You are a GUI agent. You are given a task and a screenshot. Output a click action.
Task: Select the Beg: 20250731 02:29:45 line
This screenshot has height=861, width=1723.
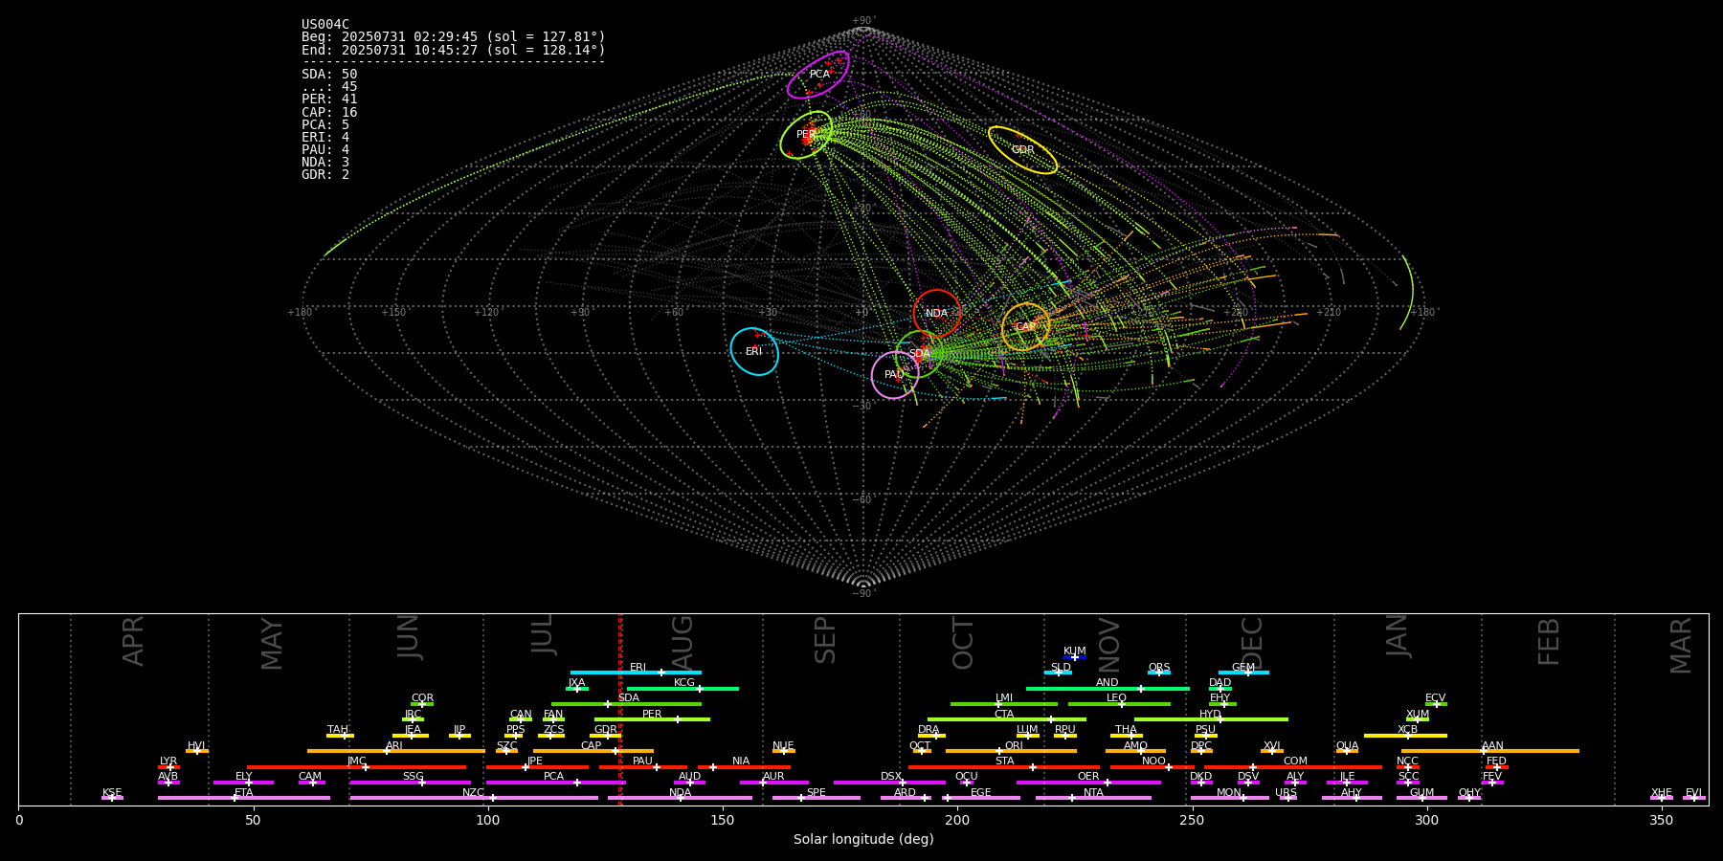(454, 37)
